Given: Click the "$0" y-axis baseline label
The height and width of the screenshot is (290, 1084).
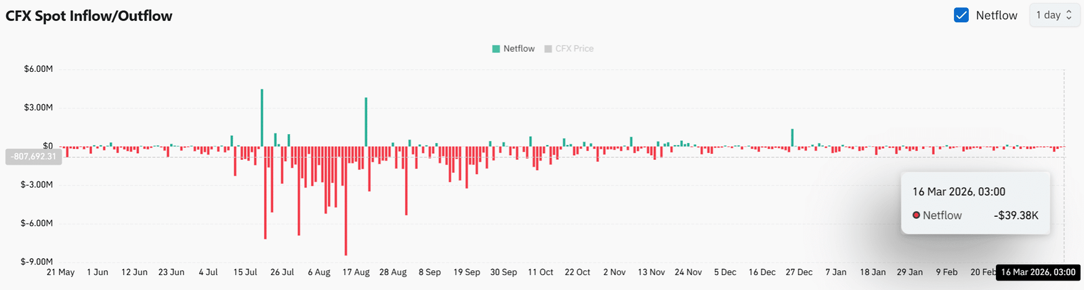Looking at the screenshot, I should 47,146.
